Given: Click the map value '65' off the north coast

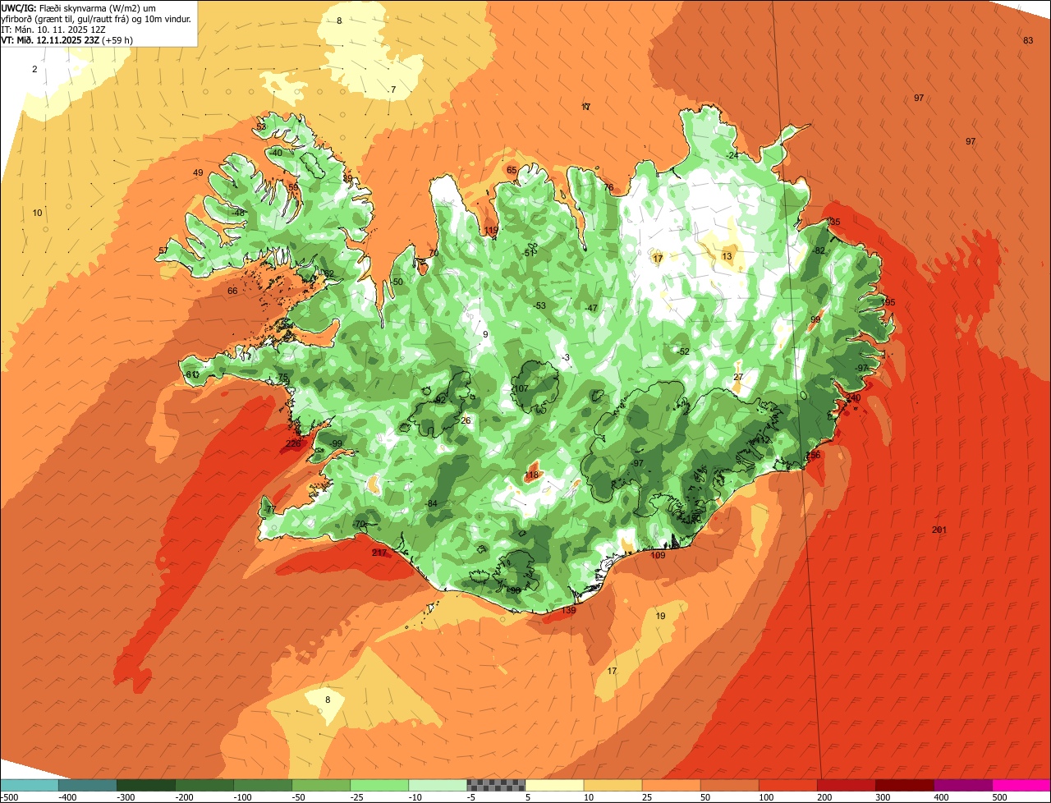Looking at the screenshot, I should 512,170.
